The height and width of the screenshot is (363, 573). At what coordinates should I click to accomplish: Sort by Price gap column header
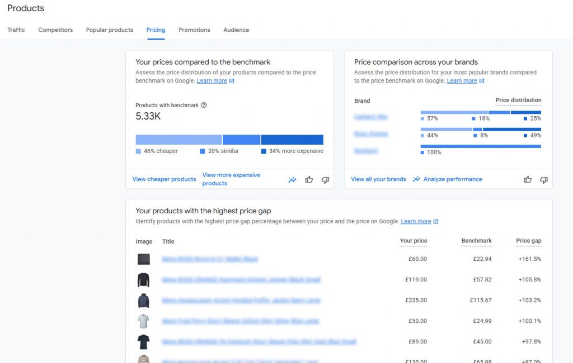[x=528, y=241]
